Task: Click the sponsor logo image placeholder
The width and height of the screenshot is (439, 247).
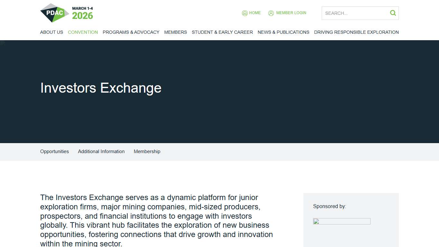Action: [x=342, y=221]
